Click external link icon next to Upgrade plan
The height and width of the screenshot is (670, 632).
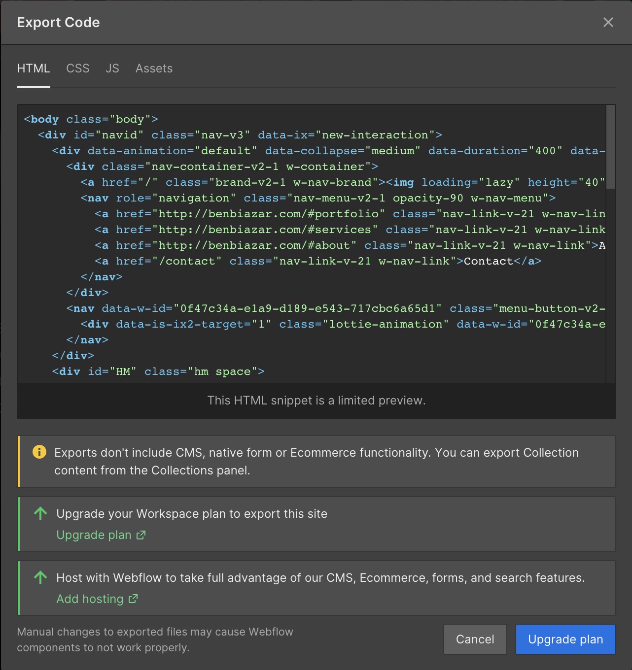(141, 535)
